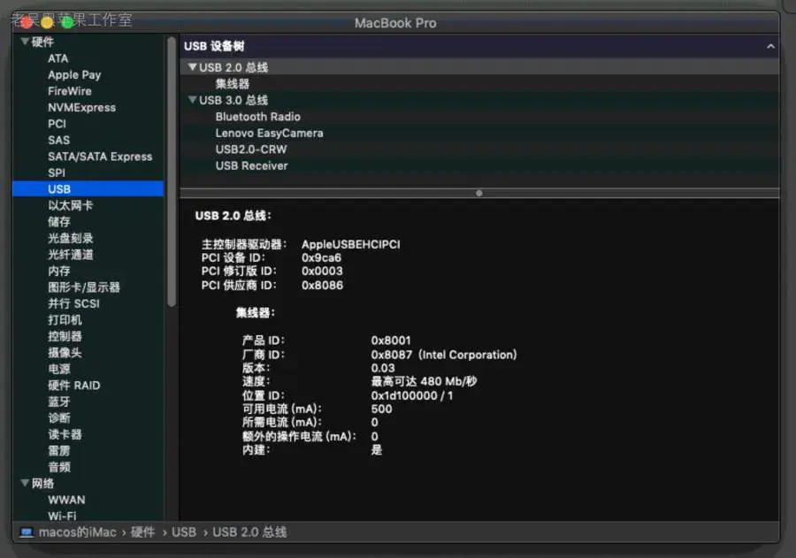Click the USB 设备树 column sort chevron

coord(770,46)
